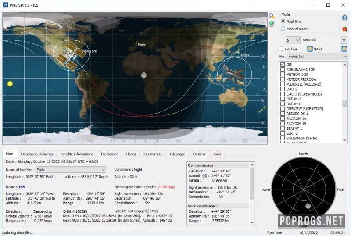Click the Moon marker in the sky radar
The height and width of the screenshot is (236, 351).
[x=308, y=206]
